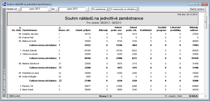Select employee Martina Slavíková

[31, 64]
